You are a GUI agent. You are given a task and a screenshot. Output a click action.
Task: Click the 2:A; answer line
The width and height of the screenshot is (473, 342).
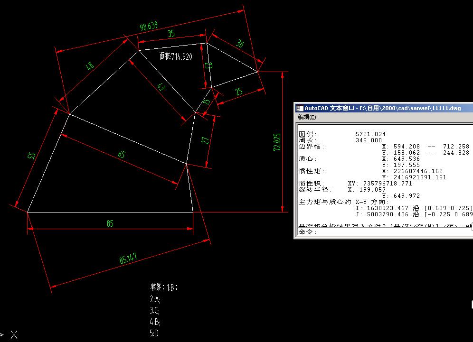click(155, 299)
